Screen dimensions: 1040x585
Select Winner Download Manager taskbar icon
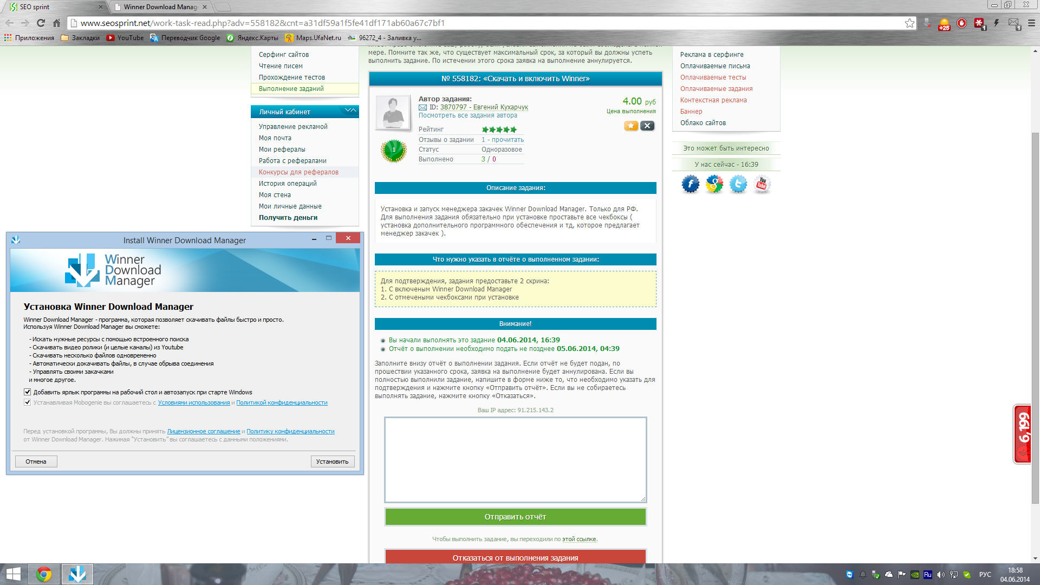click(77, 574)
